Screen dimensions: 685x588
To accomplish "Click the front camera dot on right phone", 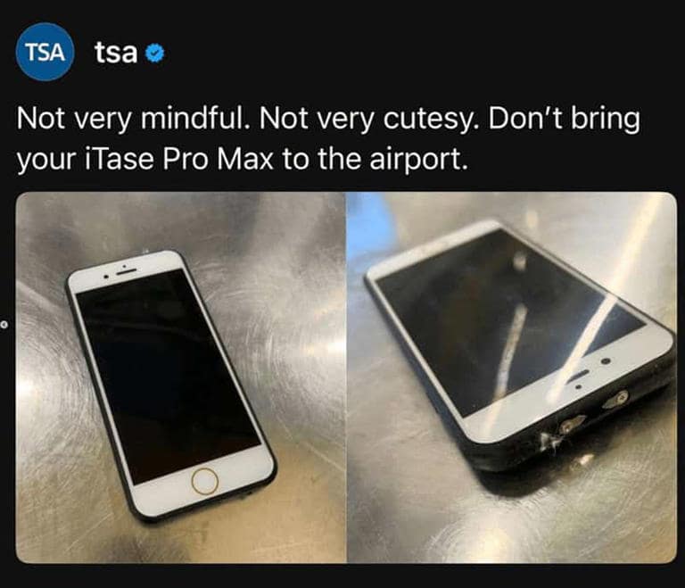I will point(606,360).
